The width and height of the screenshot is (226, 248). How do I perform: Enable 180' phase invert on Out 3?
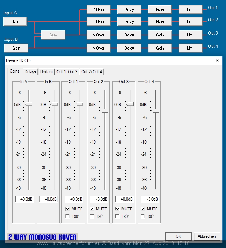click(118, 216)
